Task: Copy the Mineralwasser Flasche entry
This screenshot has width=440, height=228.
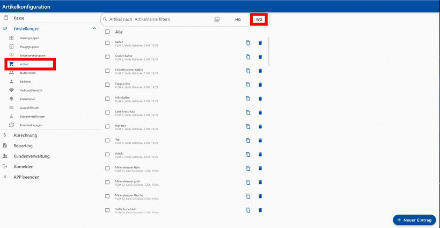Action: point(248,196)
